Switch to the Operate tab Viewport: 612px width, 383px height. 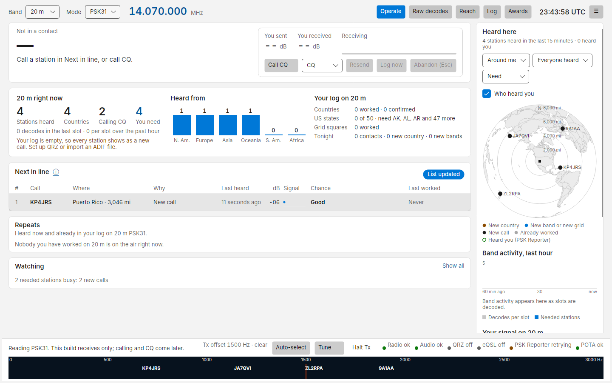[391, 12]
